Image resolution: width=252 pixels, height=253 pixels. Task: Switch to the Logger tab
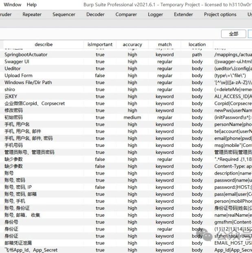click(x=156, y=14)
